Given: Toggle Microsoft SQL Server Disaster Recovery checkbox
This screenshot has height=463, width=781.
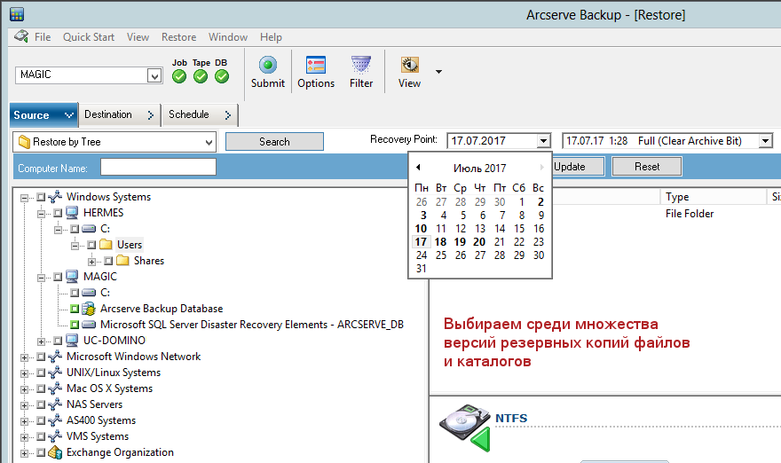Looking at the screenshot, I should (x=75, y=325).
